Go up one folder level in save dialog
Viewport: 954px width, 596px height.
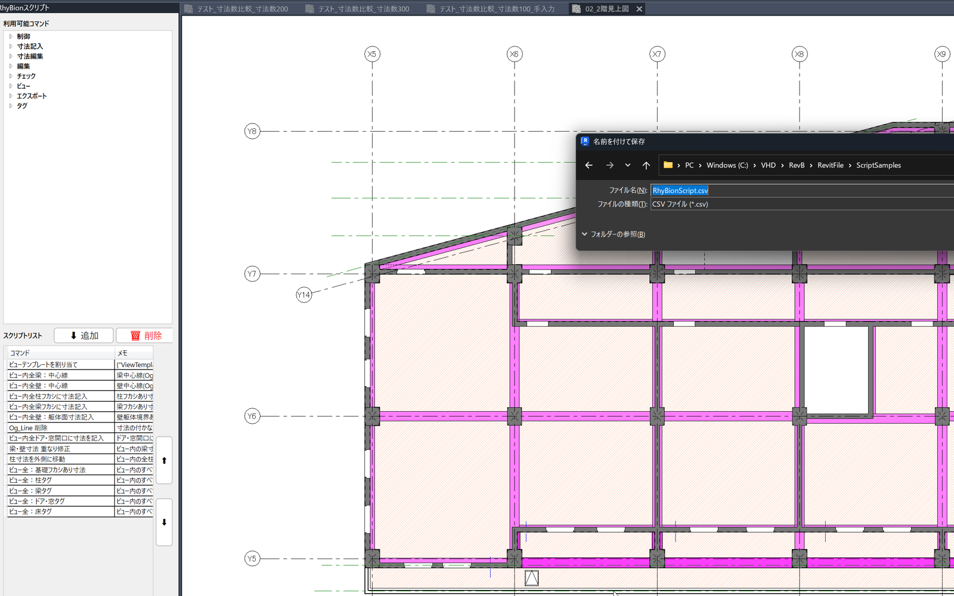[646, 165]
